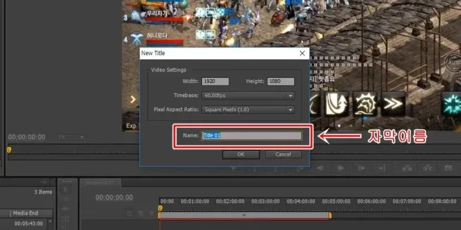Click 00:07:00:00 on timeline ruler
Viewport: 461px width, 230px height.
tap(406, 201)
